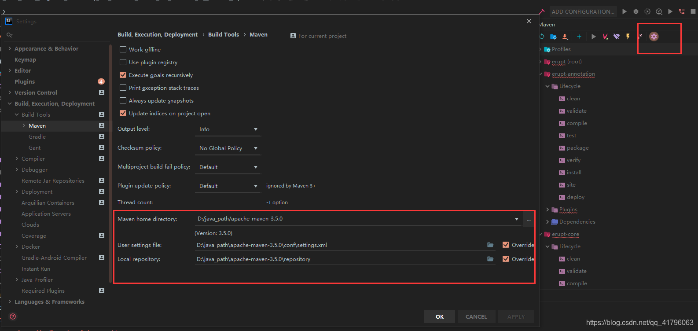
Task: Expand Plugins node in Maven panel
Action: [x=547, y=210]
